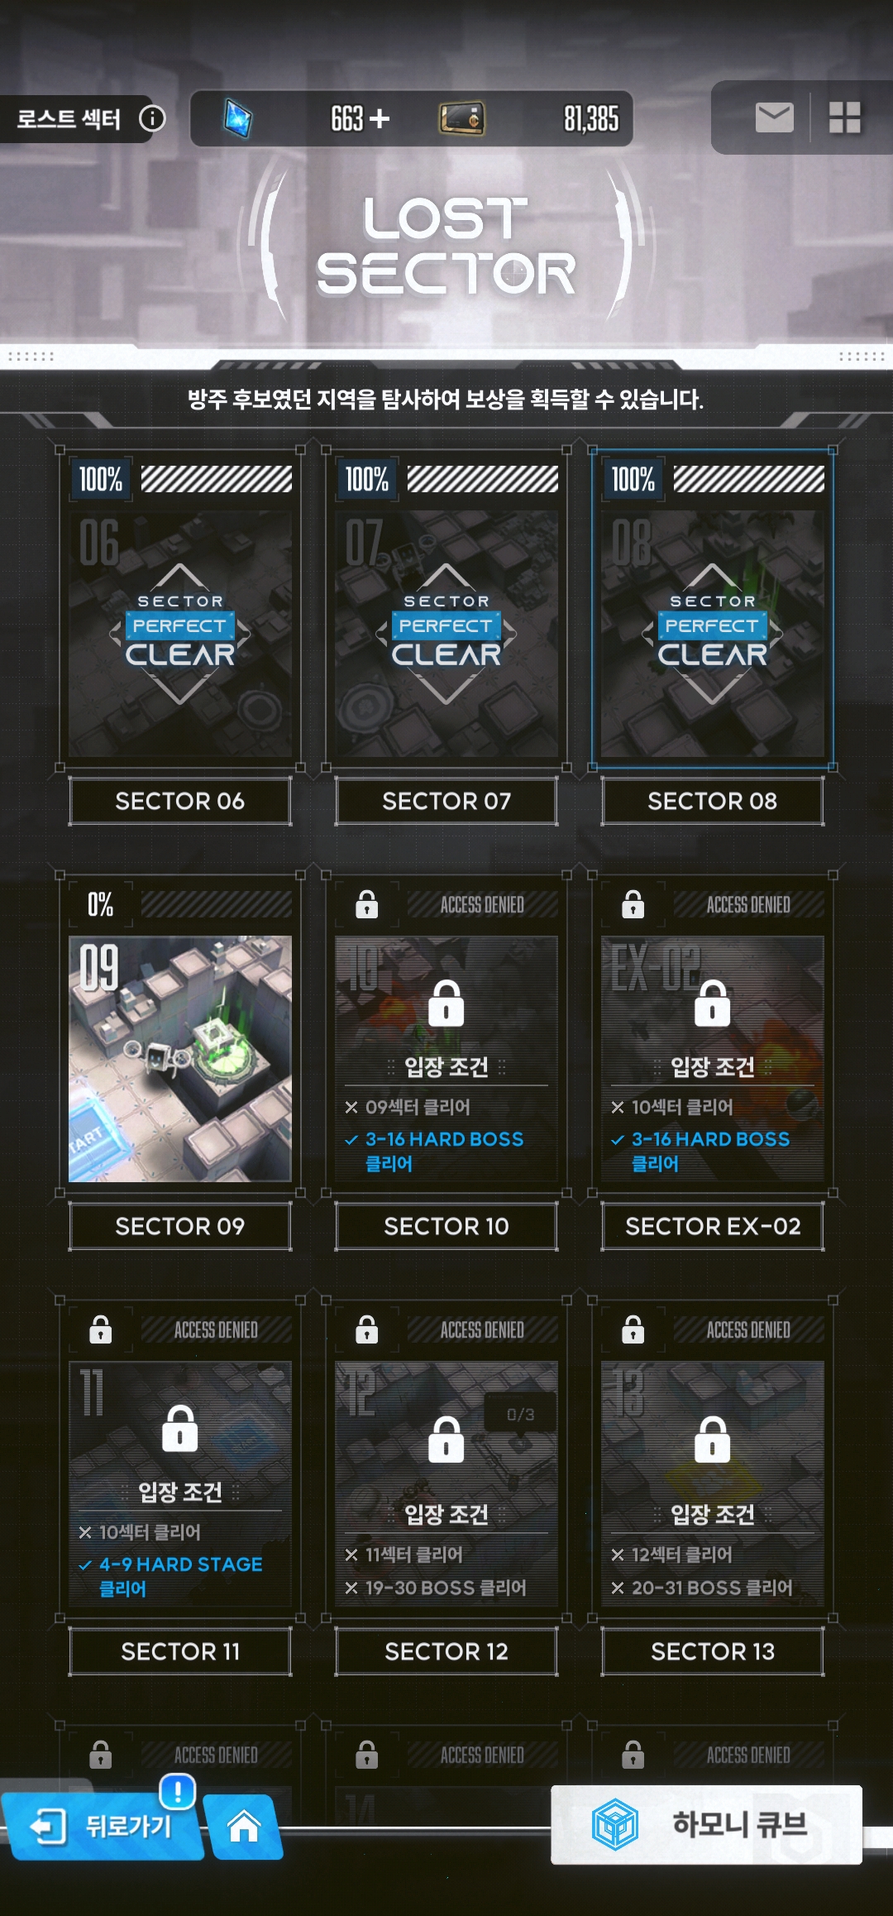Tap the plus icon next to 663
The image size is (893, 1916).
point(380,119)
